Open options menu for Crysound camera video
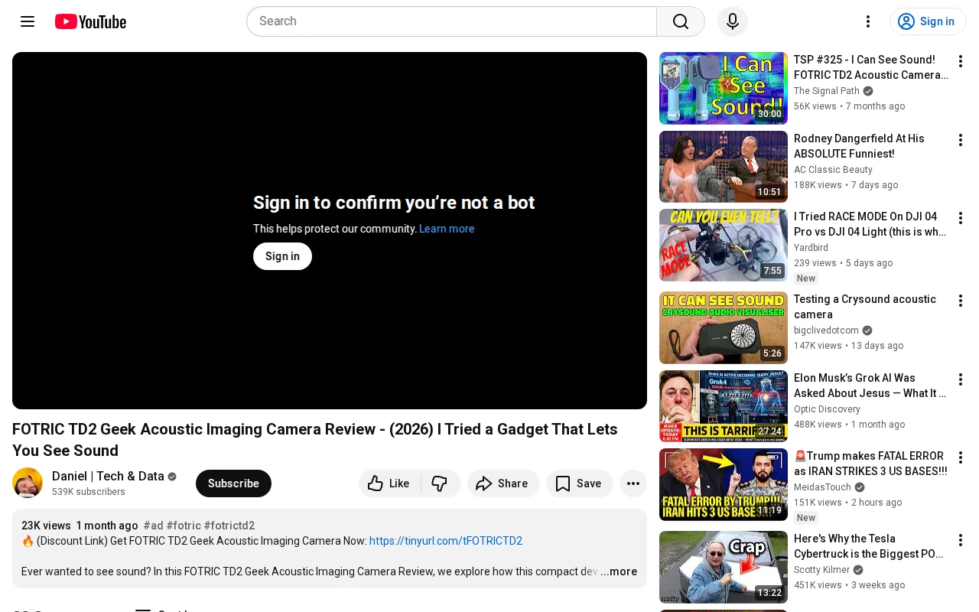 pyautogui.click(x=961, y=301)
